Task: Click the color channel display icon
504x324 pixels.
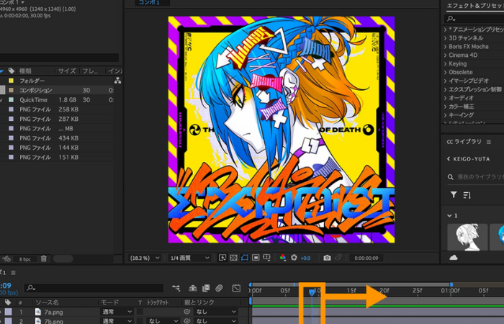Action: (282, 258)
